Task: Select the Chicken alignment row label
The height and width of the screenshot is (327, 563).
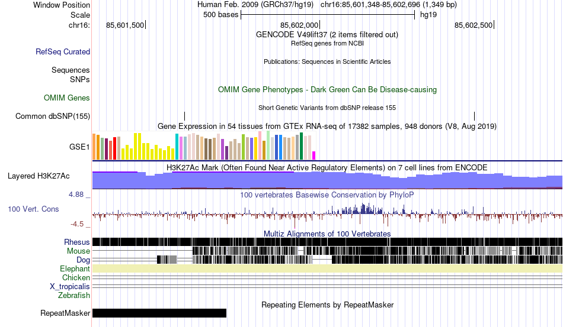Action: coord(76,277)
